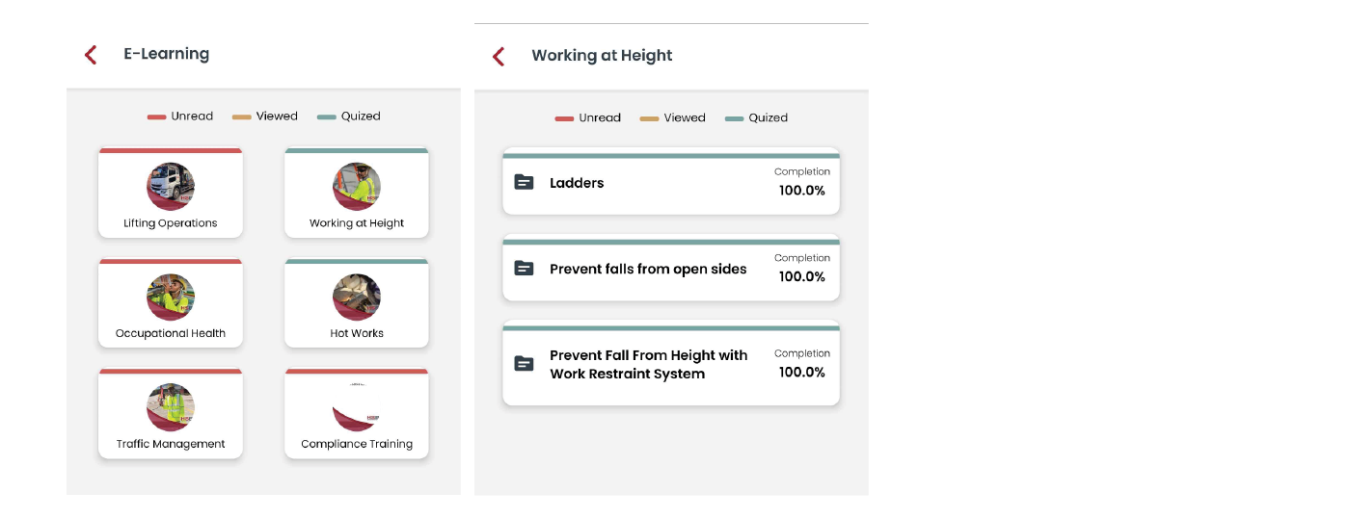Click the tan Viewed swatch in E-Learning legend

pos(241,117)
